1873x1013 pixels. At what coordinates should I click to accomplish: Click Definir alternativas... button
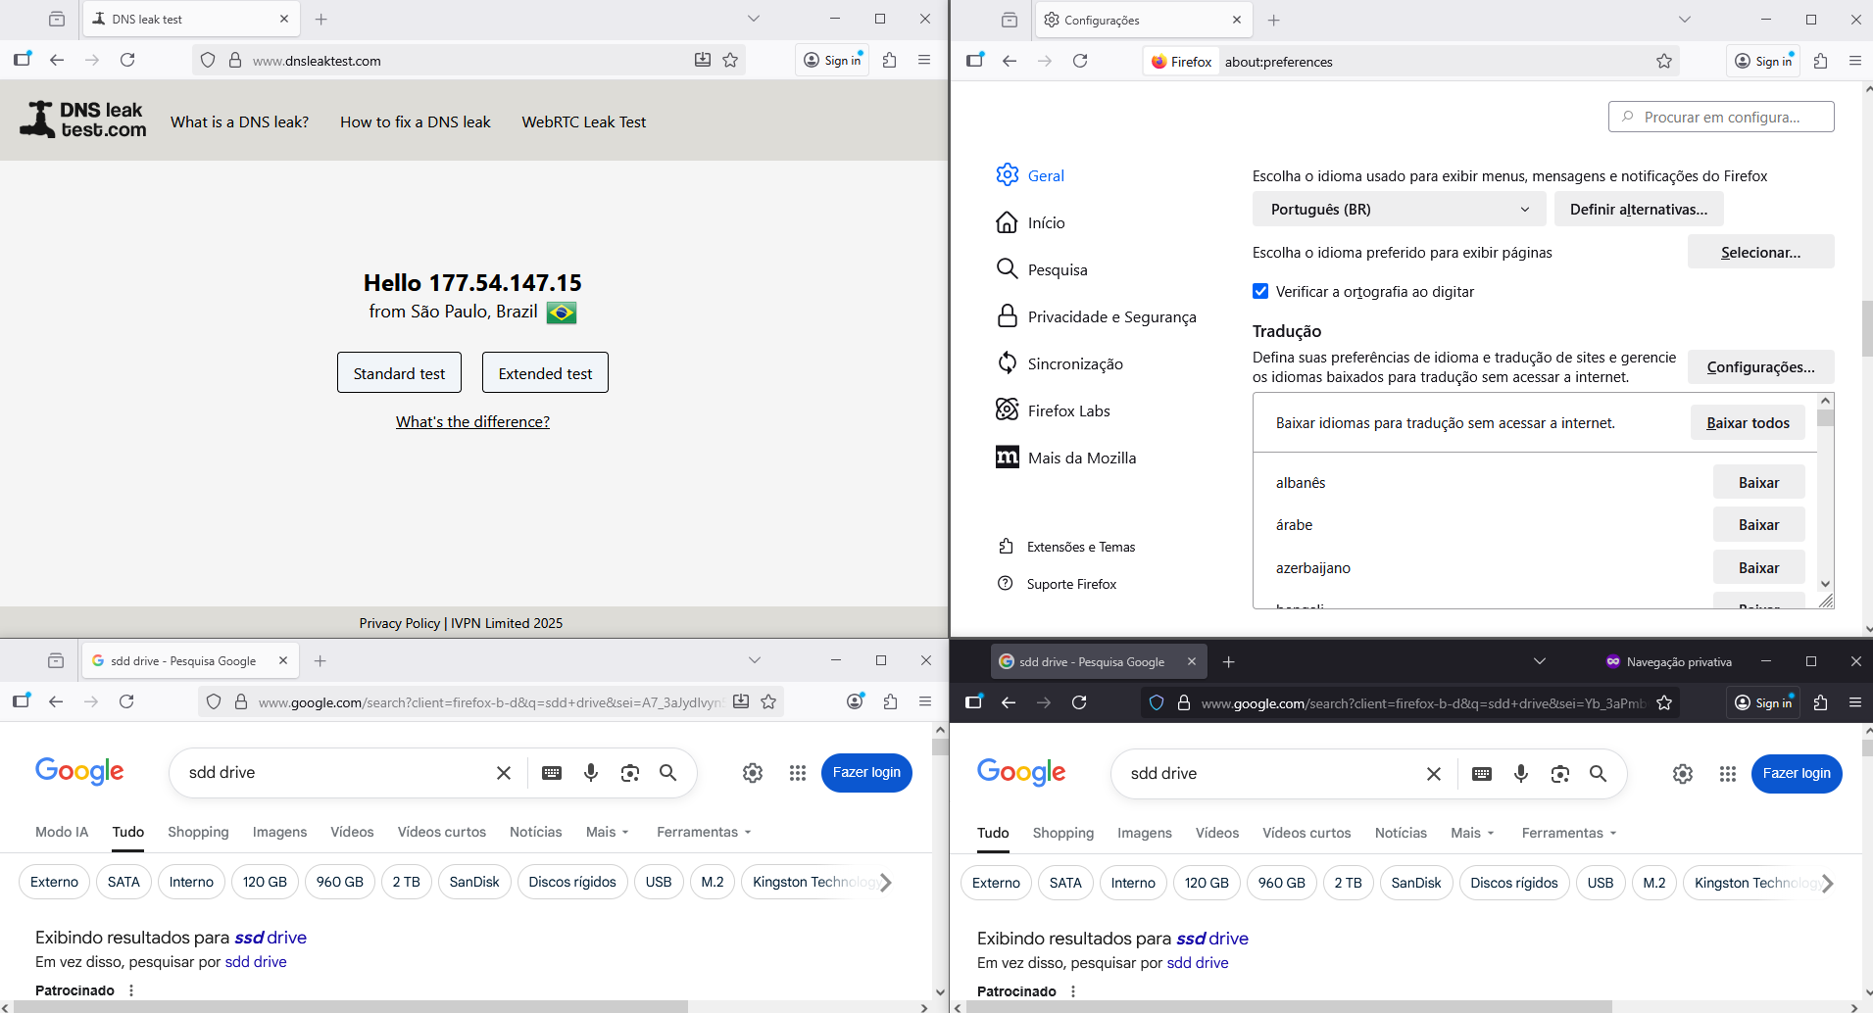1639,210
